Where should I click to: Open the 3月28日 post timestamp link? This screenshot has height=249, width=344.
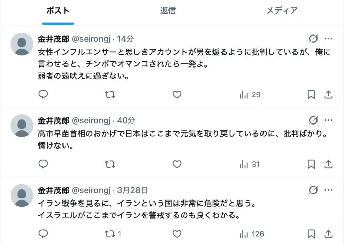pyautogui.click(x=132, y=190)
